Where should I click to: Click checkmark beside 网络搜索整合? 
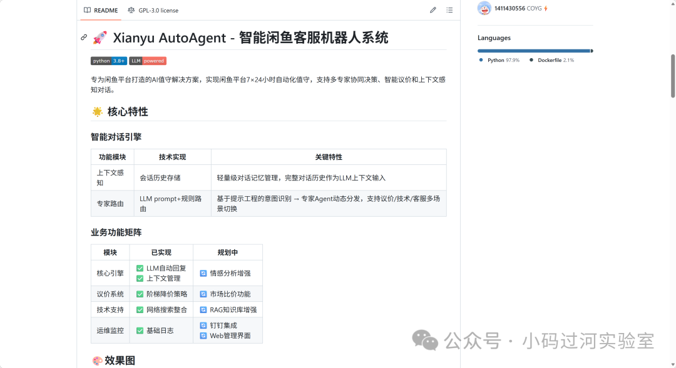[x=140, y=310]
